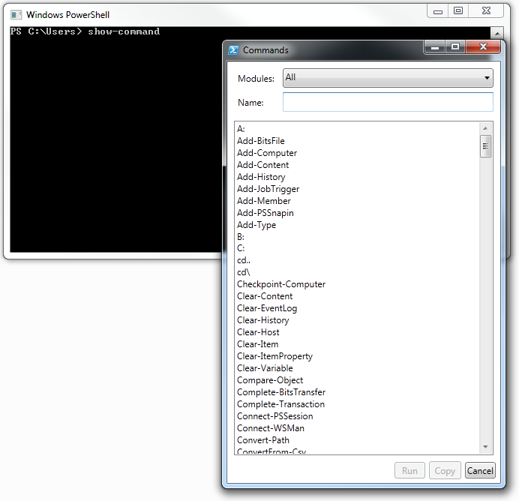Select Checkpoint-Computer command
This screenshot has width=519, height=501.
click(281, 284)
